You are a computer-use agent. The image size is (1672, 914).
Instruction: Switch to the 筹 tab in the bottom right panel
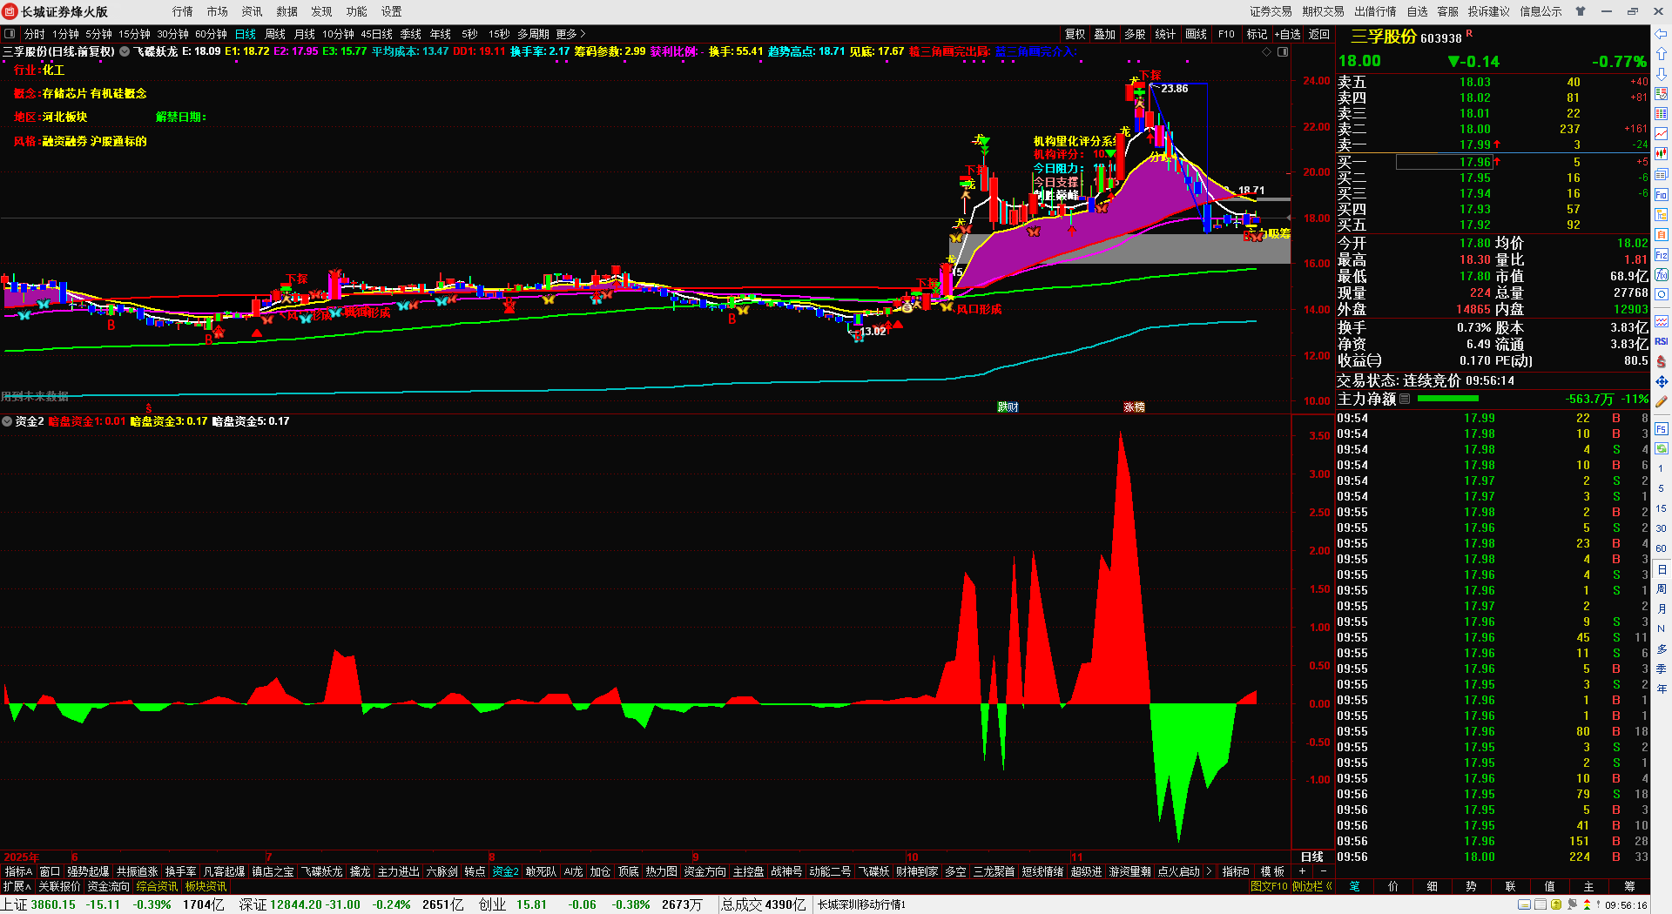coord(1629,886)
